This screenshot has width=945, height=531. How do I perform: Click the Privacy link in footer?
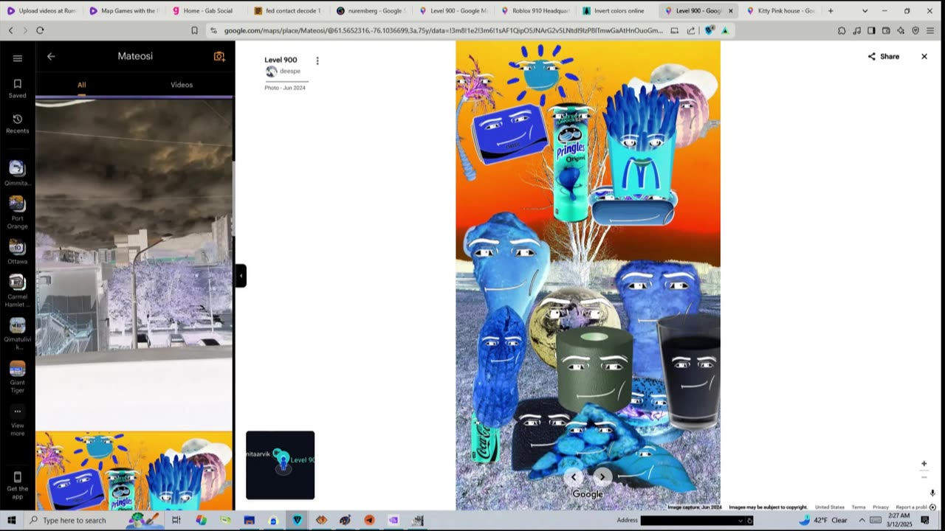[x=881, y=507]
